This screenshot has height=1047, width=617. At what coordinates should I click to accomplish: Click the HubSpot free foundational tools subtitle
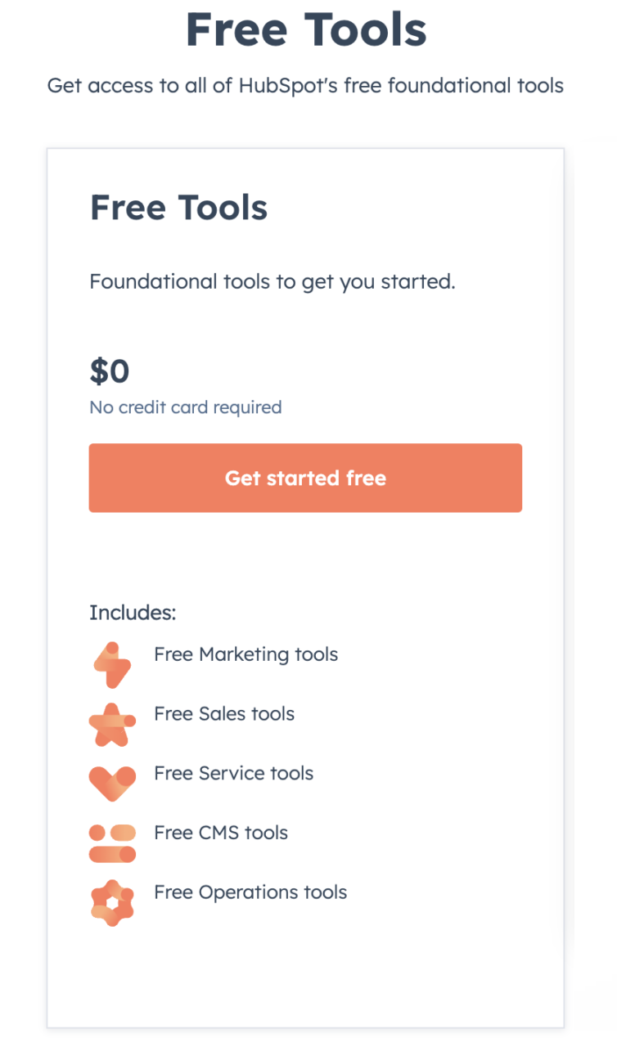(305, 85)
